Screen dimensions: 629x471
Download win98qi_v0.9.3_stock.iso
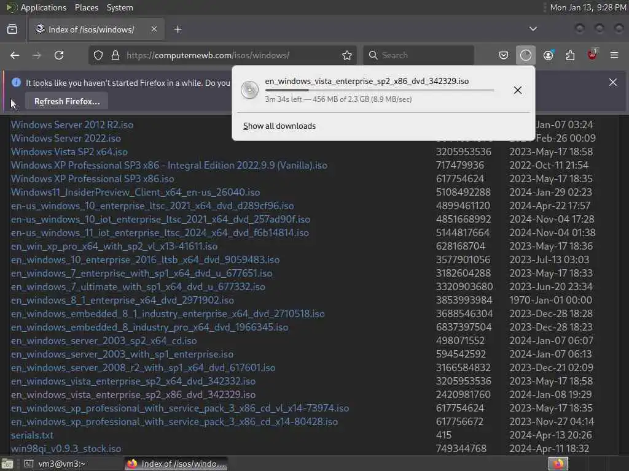pos(66,448)
